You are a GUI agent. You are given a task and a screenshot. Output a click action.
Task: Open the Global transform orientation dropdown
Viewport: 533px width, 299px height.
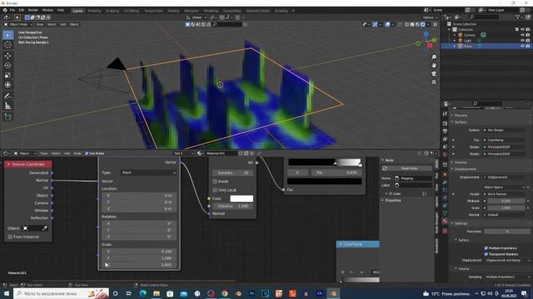(x=197, y=17)
